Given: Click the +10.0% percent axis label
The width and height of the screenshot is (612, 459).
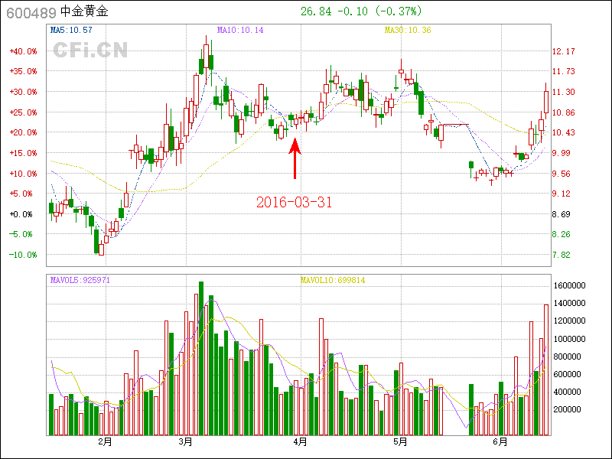Looking at the screenshot, I should 24,174.
